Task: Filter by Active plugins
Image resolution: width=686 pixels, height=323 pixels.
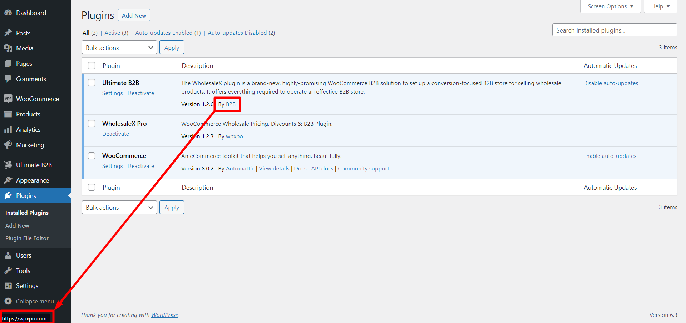Action: (112, 33)
